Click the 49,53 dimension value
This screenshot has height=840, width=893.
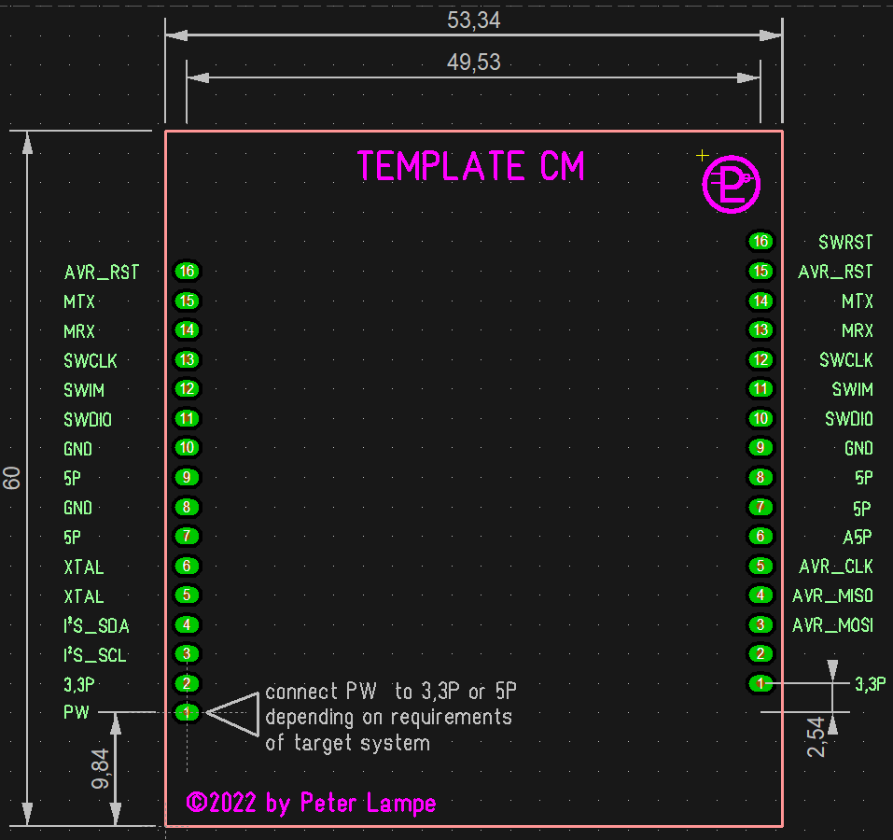pos(473,63)
